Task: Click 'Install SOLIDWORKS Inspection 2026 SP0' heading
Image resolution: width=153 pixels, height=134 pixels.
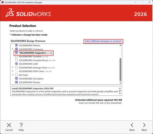Action: [33, 89]
